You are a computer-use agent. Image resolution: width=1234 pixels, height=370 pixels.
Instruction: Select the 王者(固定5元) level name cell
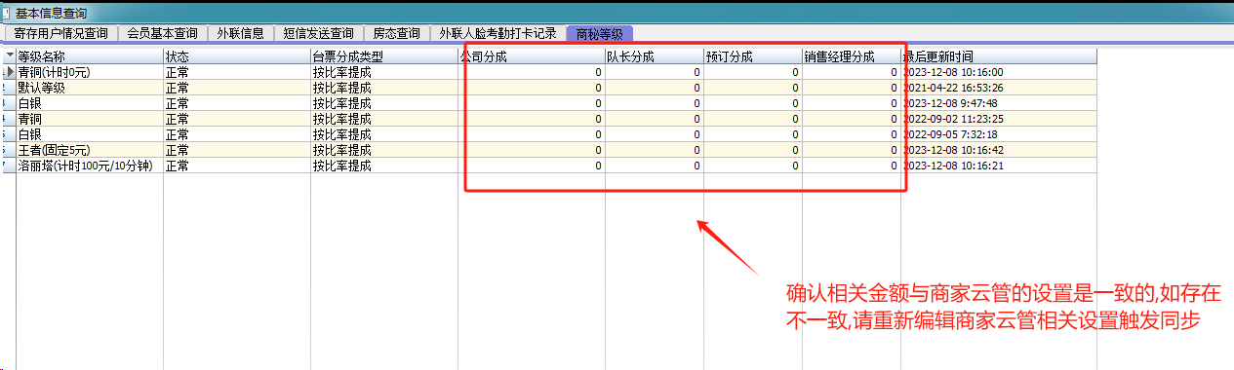pos(90,150)
